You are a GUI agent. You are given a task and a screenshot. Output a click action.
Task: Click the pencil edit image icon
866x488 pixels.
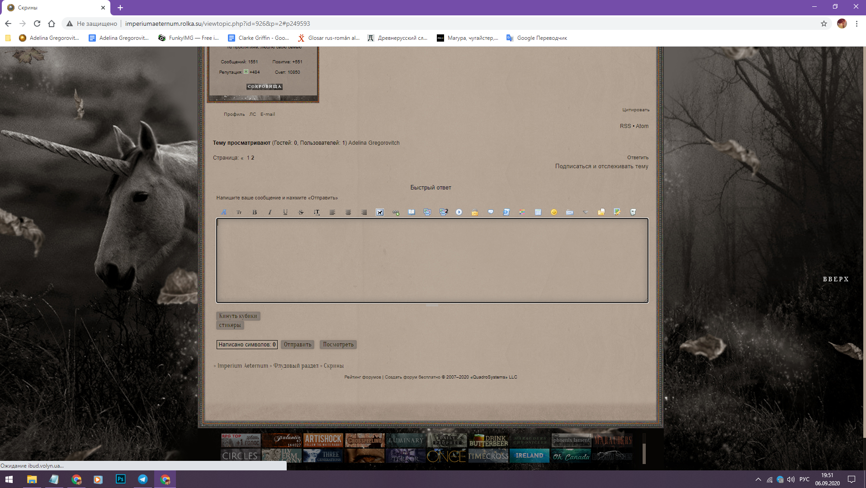click(x=617, y=212)
